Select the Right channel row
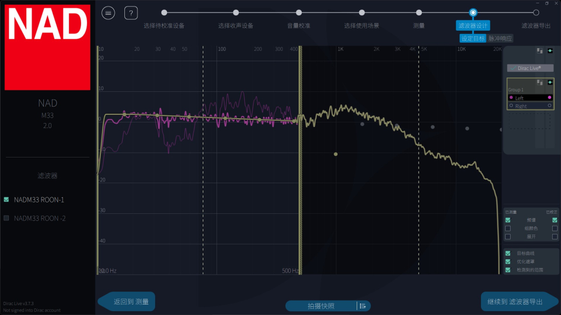This screenshot has width=561, height=315. click(x=530, y=106)
